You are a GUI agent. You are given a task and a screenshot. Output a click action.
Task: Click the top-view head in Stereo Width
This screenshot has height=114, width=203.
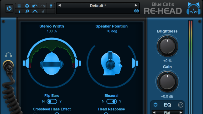(52, 63)
